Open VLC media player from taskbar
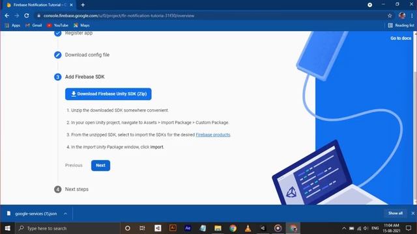This screenshot has height=234, width=417. pos(248,228)
